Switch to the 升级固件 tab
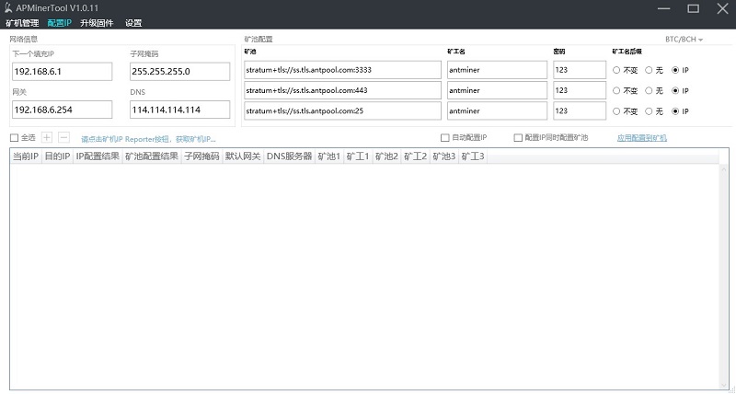 [x=95, y=22]
